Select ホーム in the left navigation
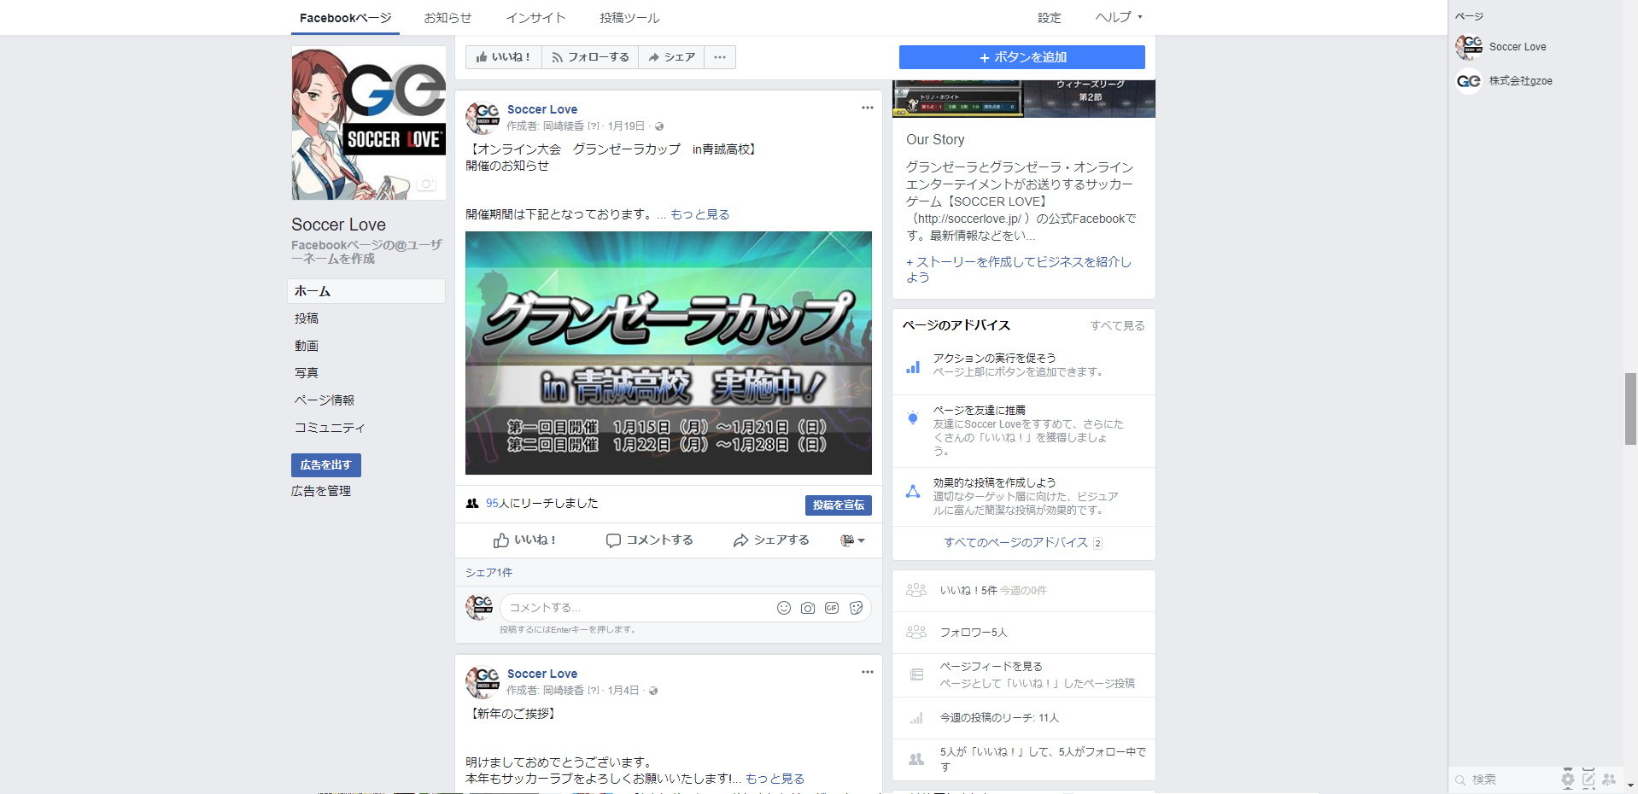 [366, 291]
